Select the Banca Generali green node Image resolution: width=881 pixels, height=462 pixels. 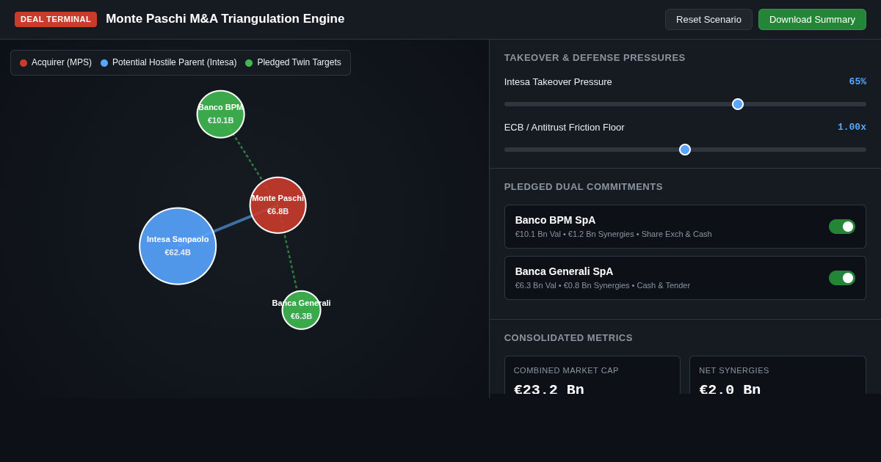click(x=302, y=310)
